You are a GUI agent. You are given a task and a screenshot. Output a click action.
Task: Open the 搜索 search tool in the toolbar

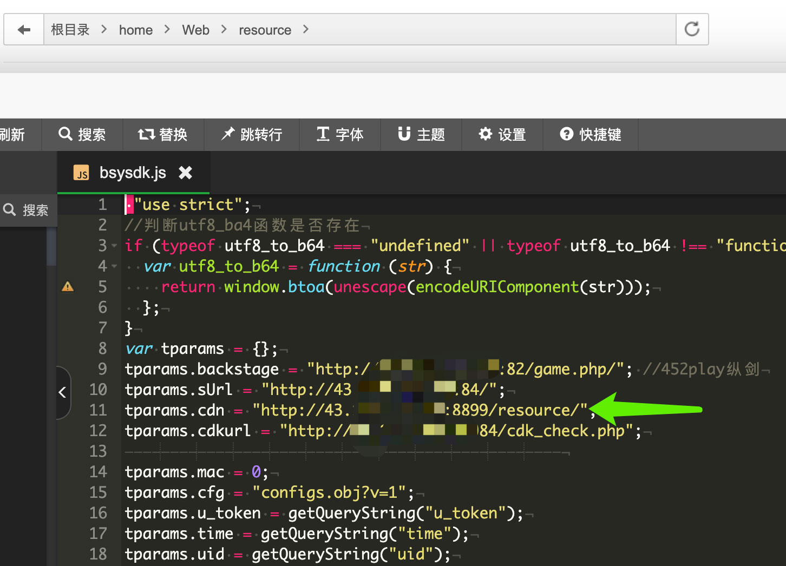[x=82, y=134]
